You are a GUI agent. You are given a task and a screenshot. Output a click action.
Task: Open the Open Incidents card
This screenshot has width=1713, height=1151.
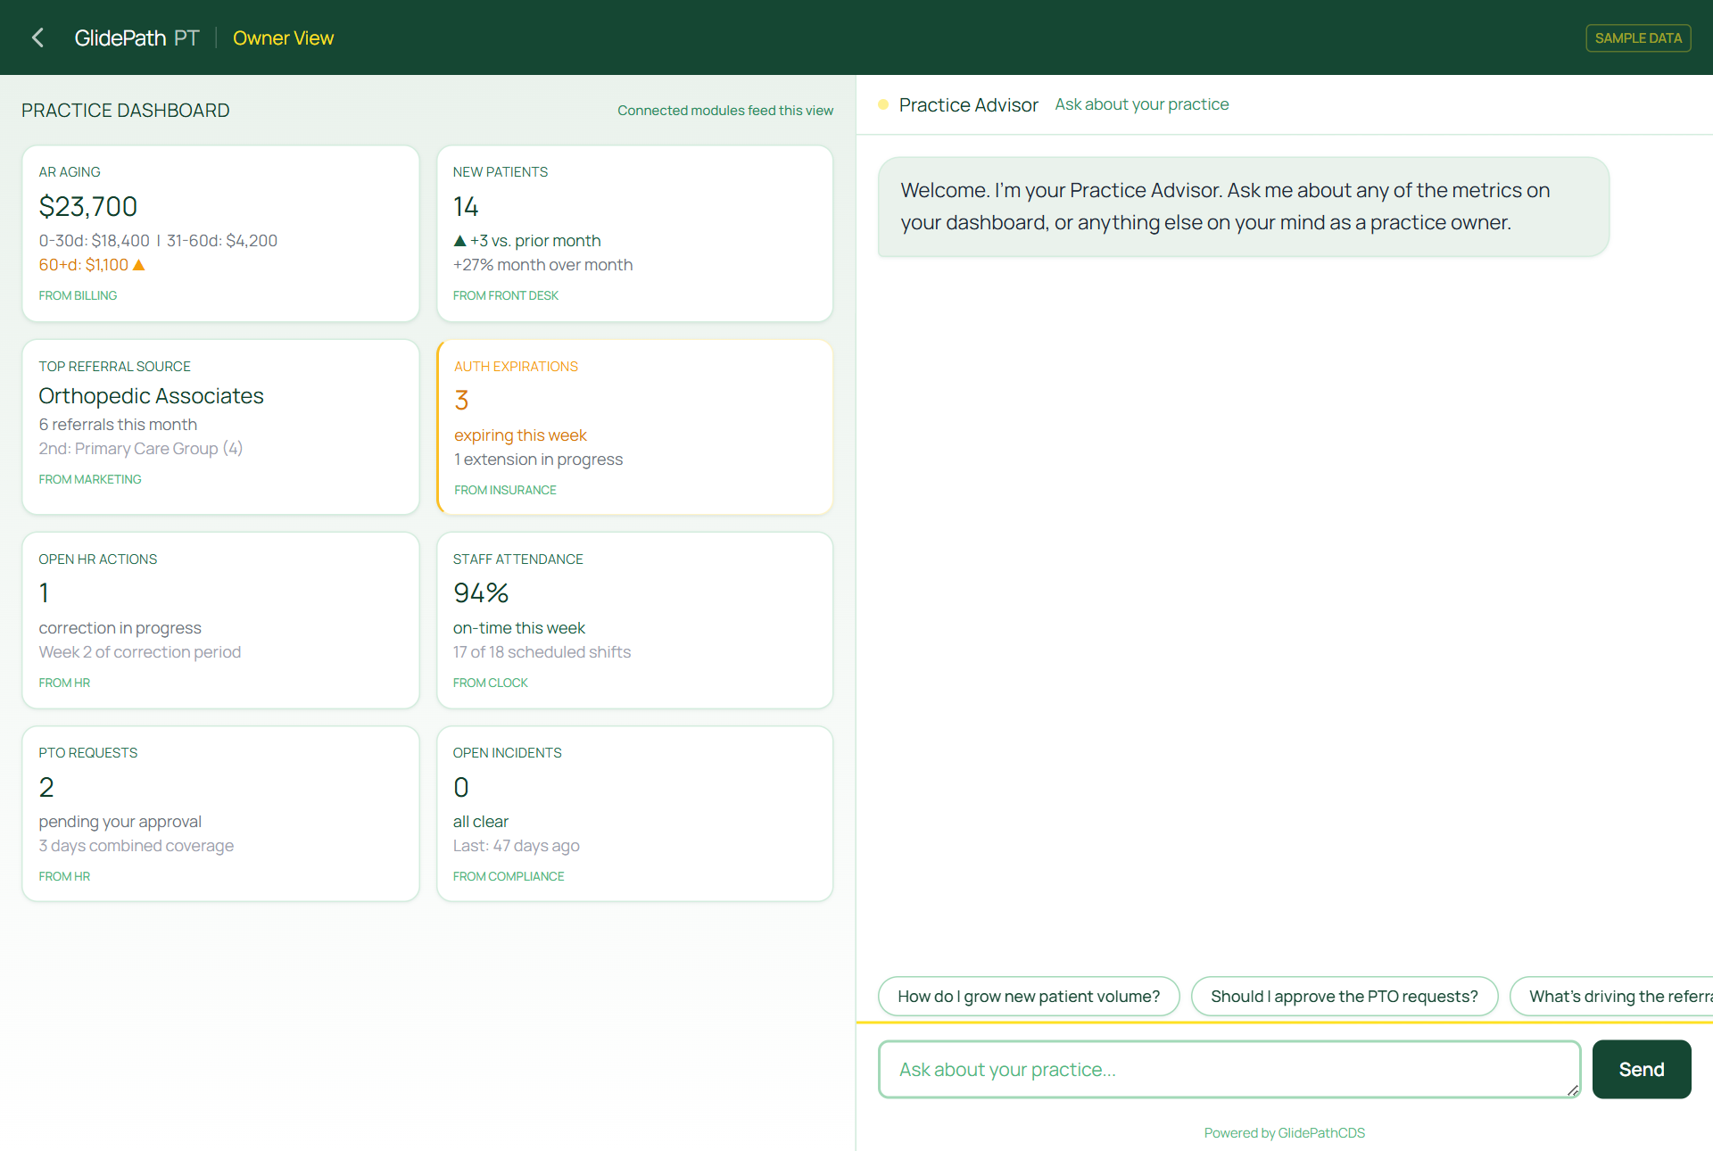click(x=634, y=814)
